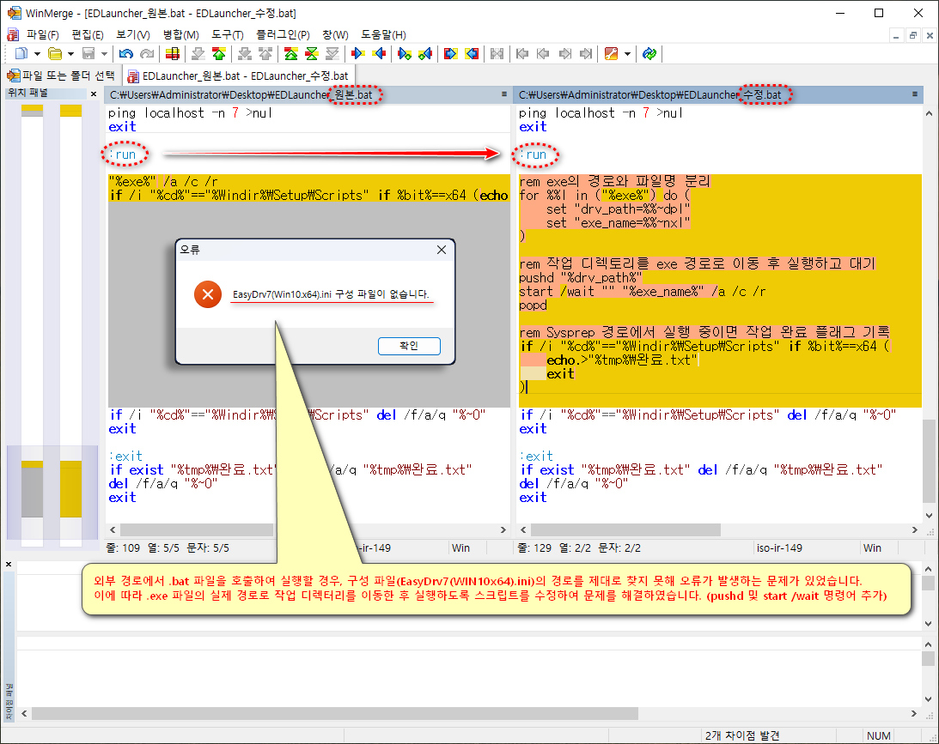Click the first grey leftward merge arrow

(522, 54)
